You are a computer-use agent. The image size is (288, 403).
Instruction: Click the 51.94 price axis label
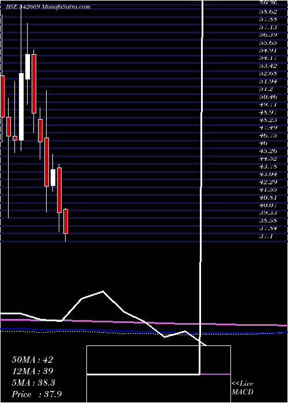(x=268, y=82)
